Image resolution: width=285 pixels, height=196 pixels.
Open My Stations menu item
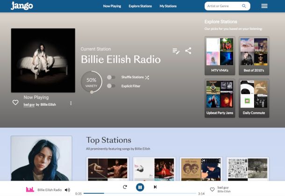click(168, 6)
